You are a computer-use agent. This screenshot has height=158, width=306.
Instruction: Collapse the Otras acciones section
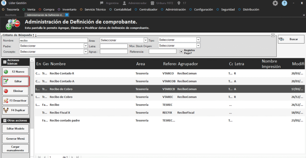[x=4, y=120]
